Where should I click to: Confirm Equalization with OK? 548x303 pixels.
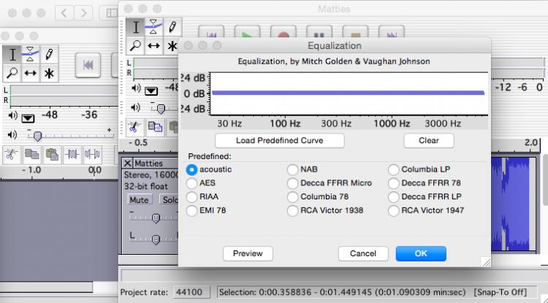[x=421, y=254]
